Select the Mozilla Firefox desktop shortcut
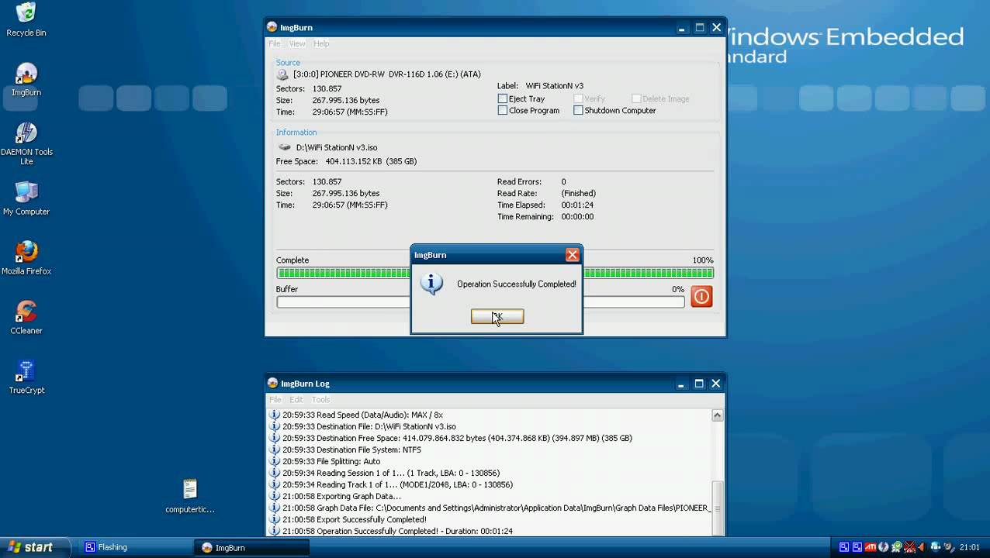 click(26, 258)
